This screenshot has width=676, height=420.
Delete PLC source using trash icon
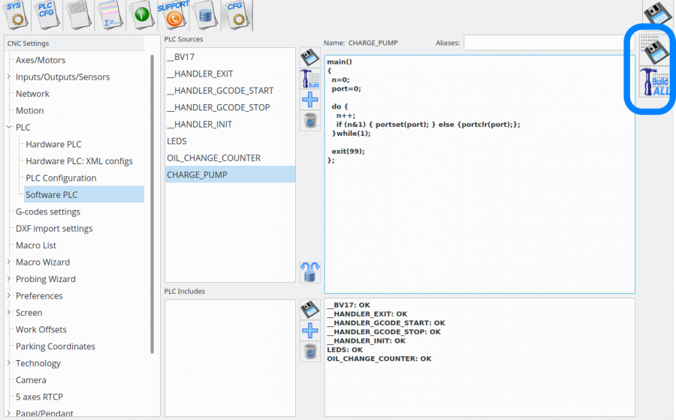309,121
